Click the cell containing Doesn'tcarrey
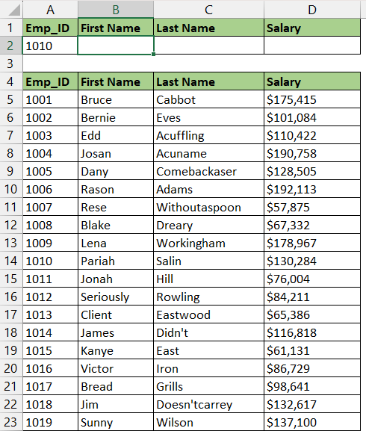The image size is (366, 431). 209,404
